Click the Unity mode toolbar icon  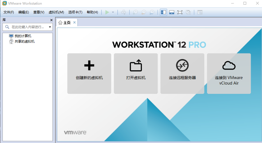pyautogui.click(x=188, y=12)
